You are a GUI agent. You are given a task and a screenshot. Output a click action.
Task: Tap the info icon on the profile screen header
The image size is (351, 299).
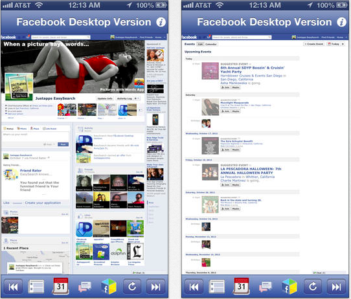pyautogui.click(x=161, y=22)
